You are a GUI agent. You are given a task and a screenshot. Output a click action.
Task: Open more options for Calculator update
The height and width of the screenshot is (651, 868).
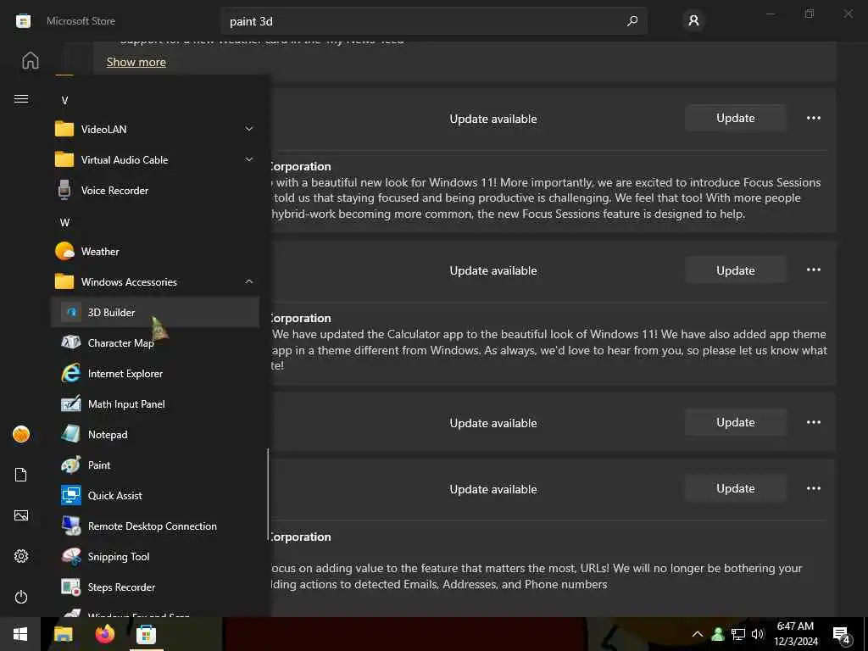pos(813,270)
